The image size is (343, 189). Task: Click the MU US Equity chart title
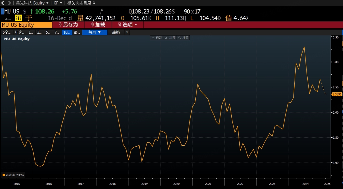click(x=17, y=39)
